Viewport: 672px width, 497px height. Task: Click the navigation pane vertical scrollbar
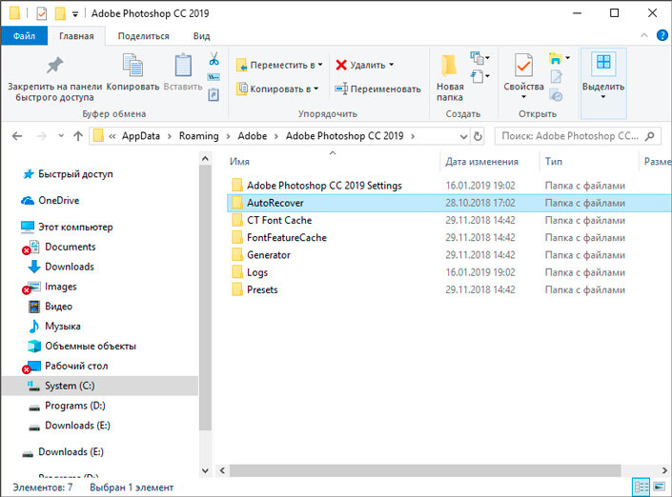tap(205, 297)
